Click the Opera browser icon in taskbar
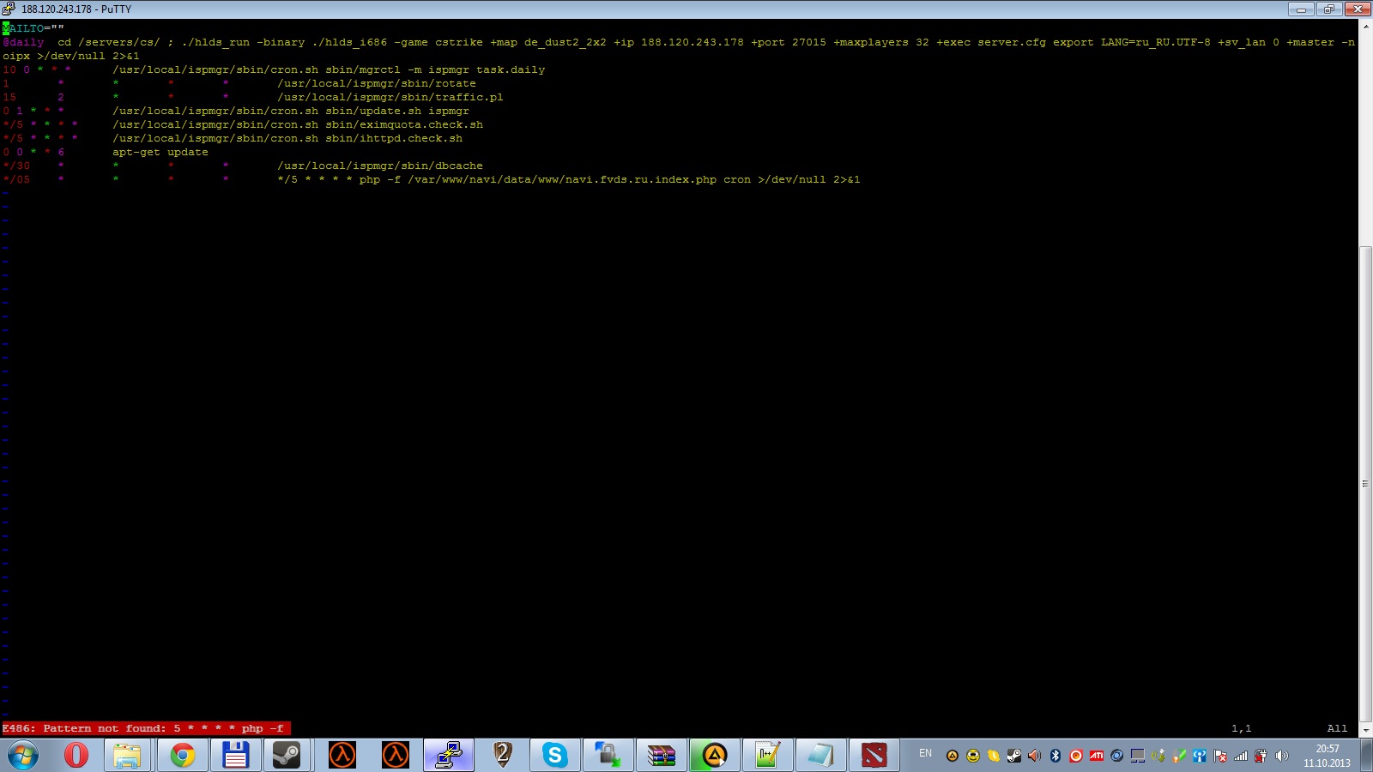Image resolution: width=1373 pixels, height=772 pixels. tap(76, 755)
